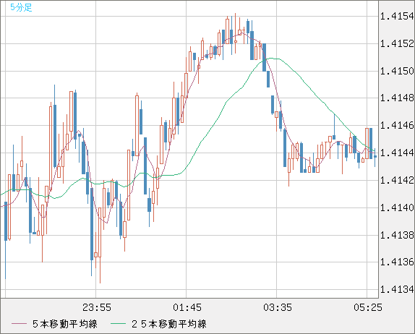415x334 pixels.
Task: Click the 1.4154 price axis label
Action: (397, 17)
